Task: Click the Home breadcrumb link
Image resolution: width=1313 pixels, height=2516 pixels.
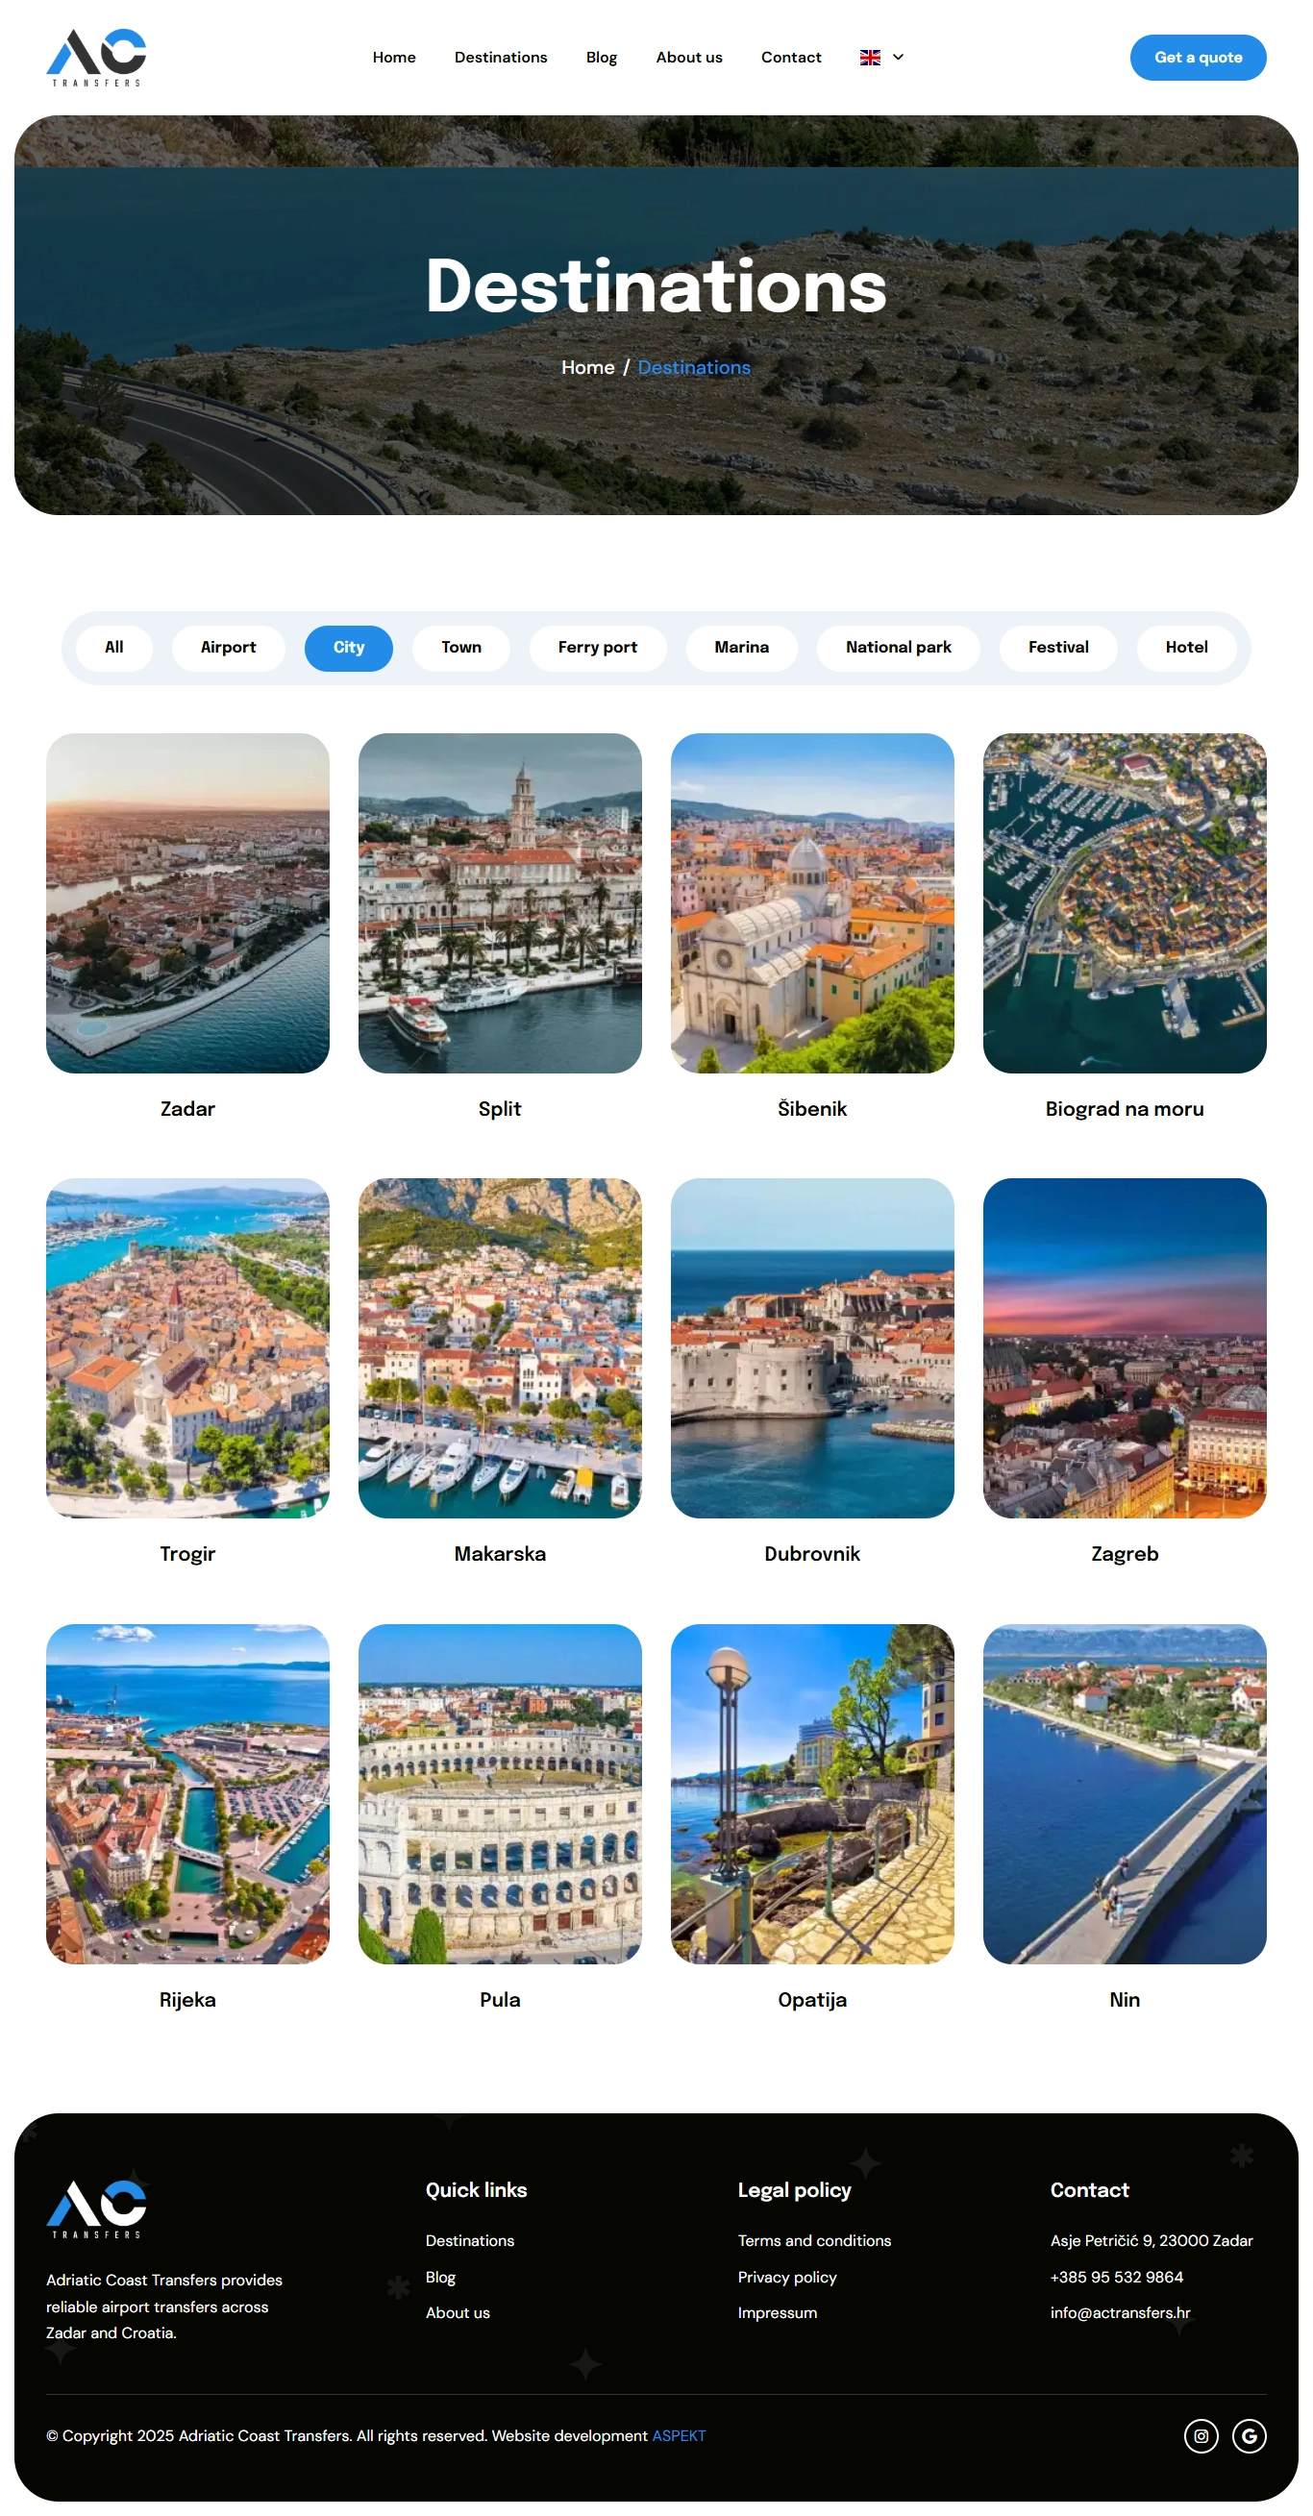Action: pos(587,367)
